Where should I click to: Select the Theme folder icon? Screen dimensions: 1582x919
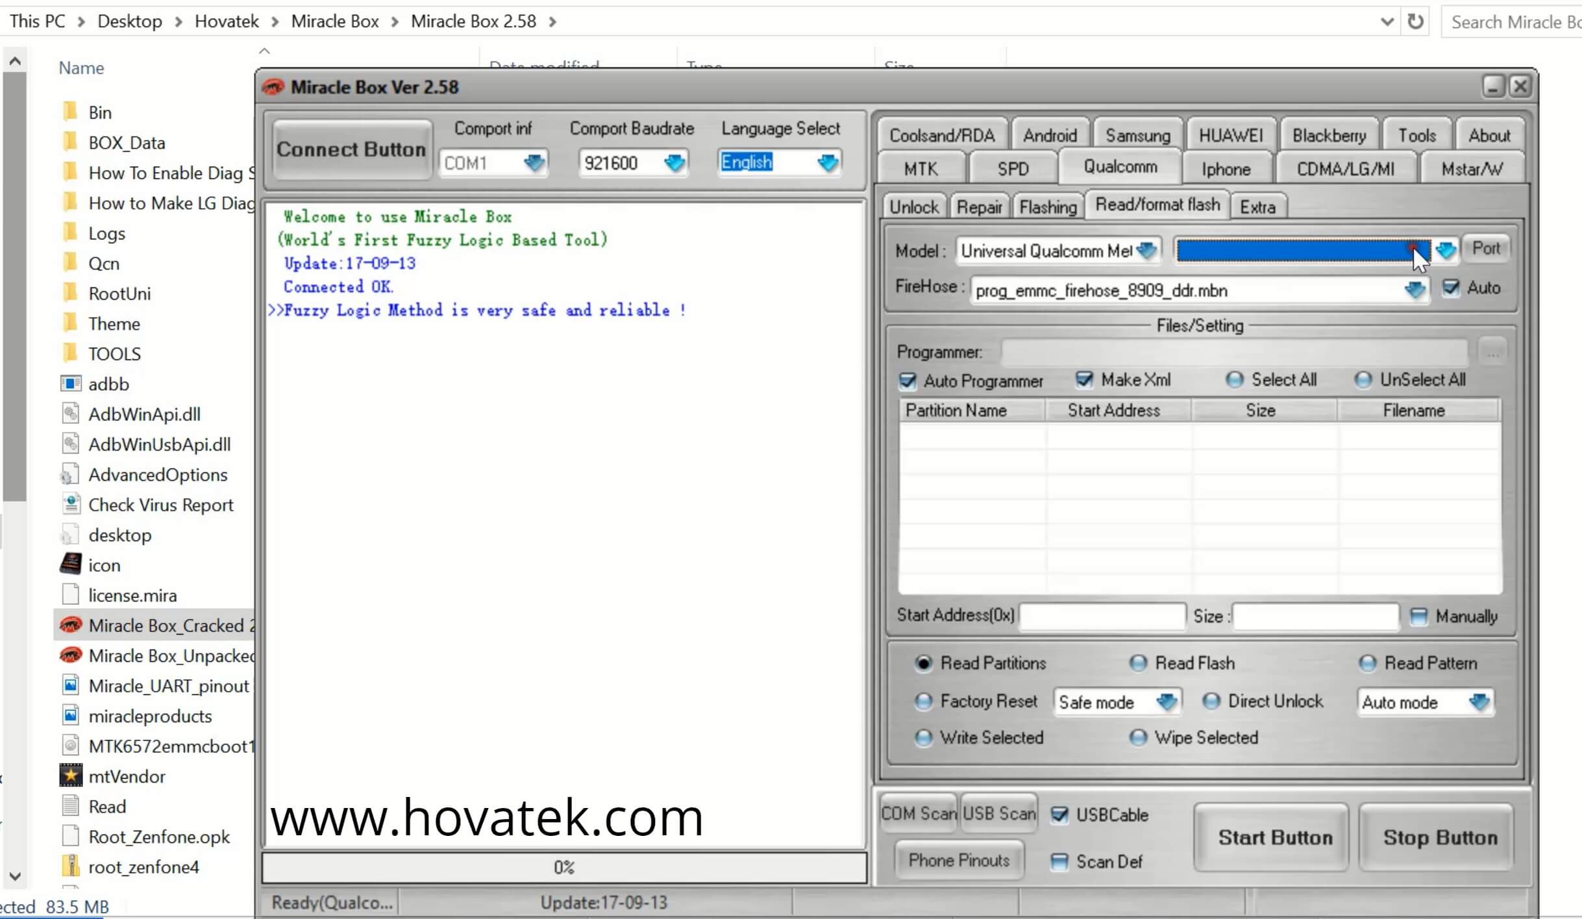pyautogui.click(x=70, y=323)
